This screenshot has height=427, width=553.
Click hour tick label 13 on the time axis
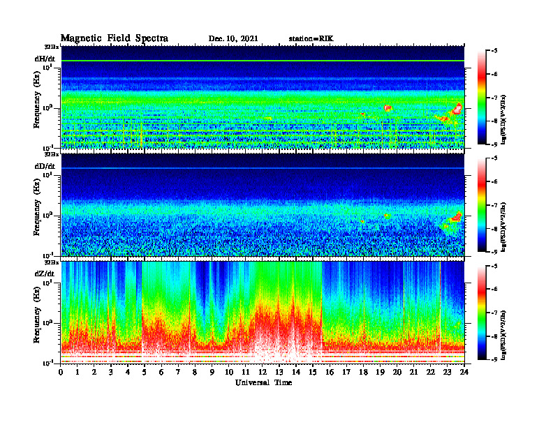click(279, 373)
